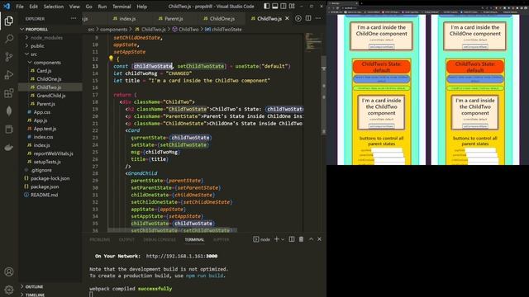Open Customize Layout in the title bar
This screenshot has width=529, height=297.
292,6
